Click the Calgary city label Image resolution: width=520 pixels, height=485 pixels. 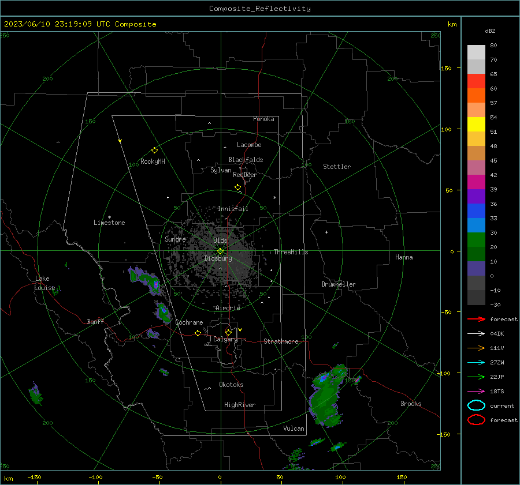coord(225,339)
